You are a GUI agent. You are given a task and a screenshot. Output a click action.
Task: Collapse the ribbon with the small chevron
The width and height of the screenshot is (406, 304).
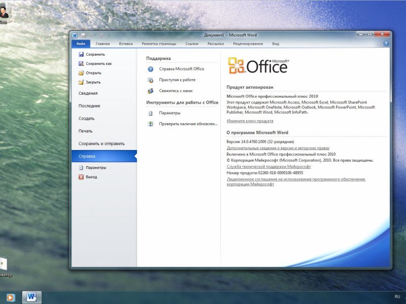click(379, 44)
